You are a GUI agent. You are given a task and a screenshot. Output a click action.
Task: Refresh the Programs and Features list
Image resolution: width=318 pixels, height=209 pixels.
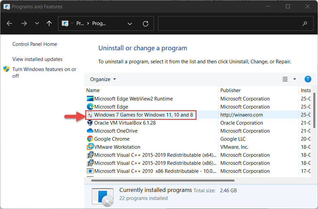pyautogui.click(x=145, y=24)
